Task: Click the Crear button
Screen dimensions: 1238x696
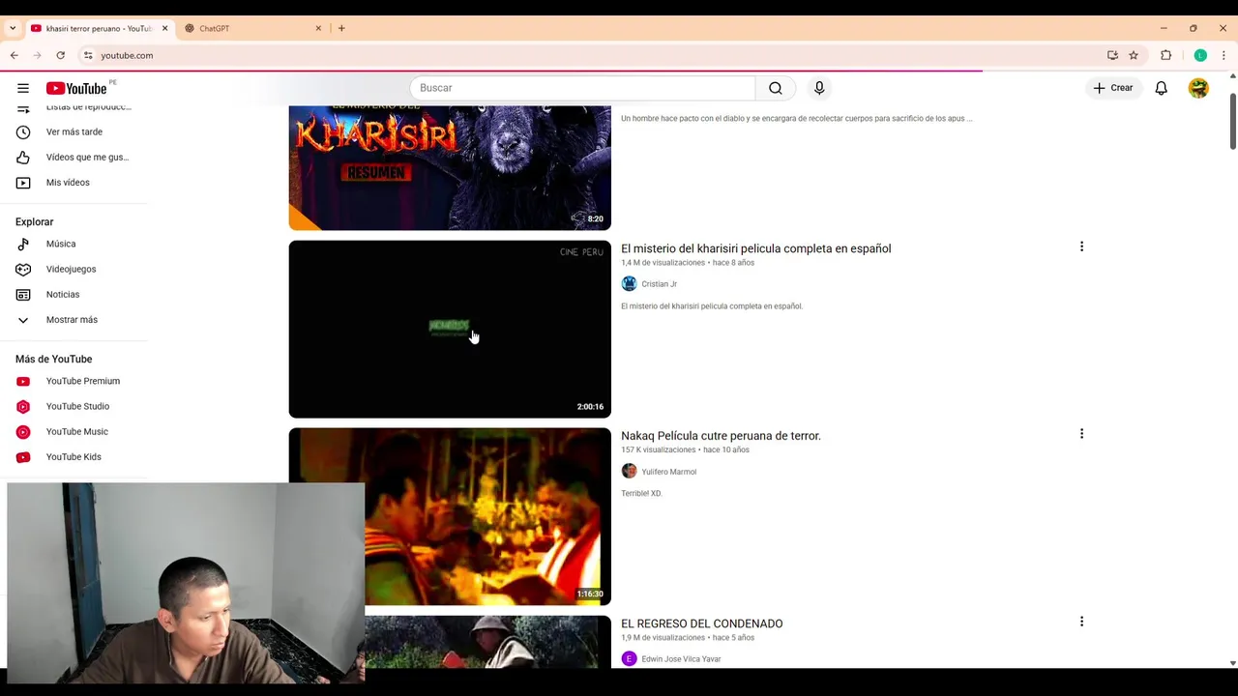Action: tap(1112, 88)
